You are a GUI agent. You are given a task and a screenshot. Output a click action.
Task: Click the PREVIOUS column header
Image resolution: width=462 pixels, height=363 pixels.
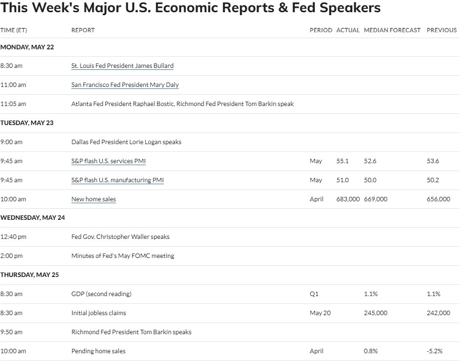(442, 30)
